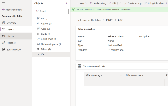
Task: Open the History page
Action: click(16, 36)
